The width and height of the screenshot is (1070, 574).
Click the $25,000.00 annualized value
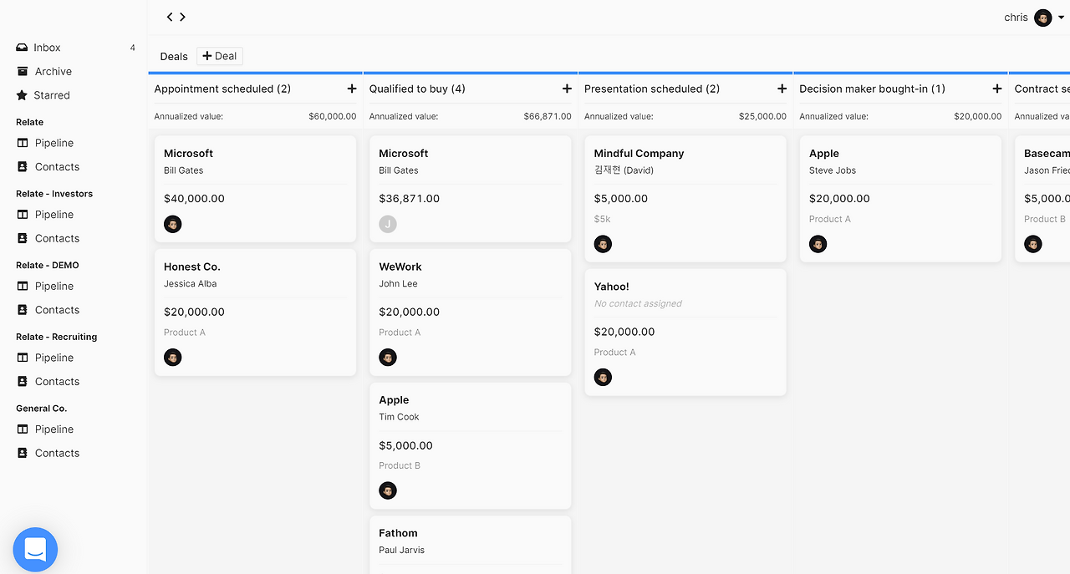[x=762, y=116]
